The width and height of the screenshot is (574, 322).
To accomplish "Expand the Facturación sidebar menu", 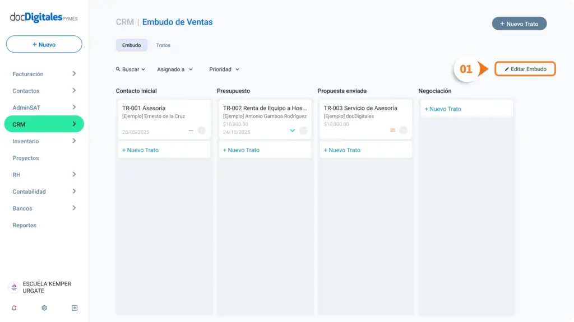I will click(x=44, y=74).
